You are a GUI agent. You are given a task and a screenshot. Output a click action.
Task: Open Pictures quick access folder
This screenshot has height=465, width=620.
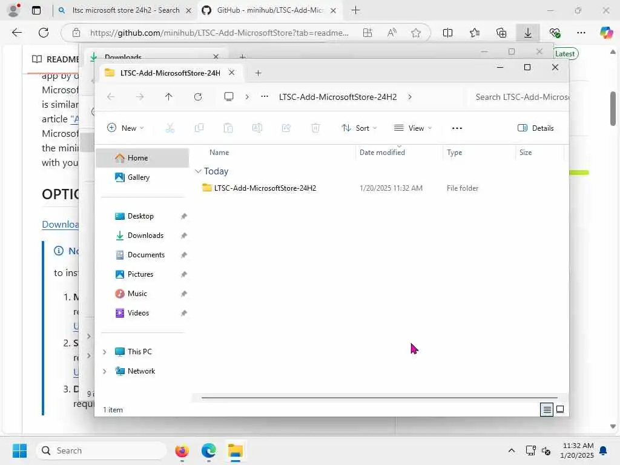pos(142,274)
